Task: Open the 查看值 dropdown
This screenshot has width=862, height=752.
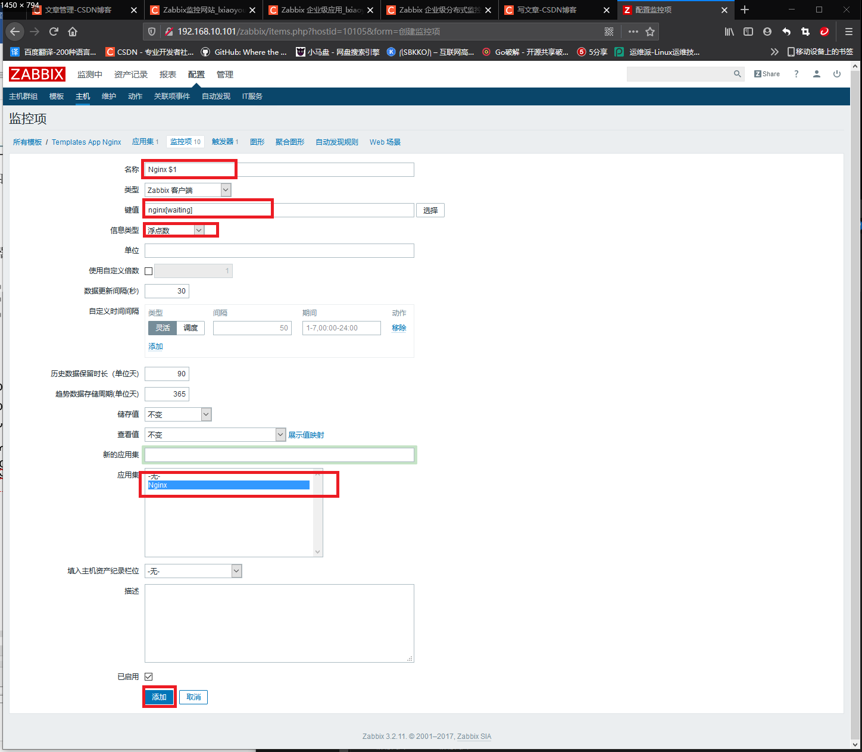Action: [215, 435]
